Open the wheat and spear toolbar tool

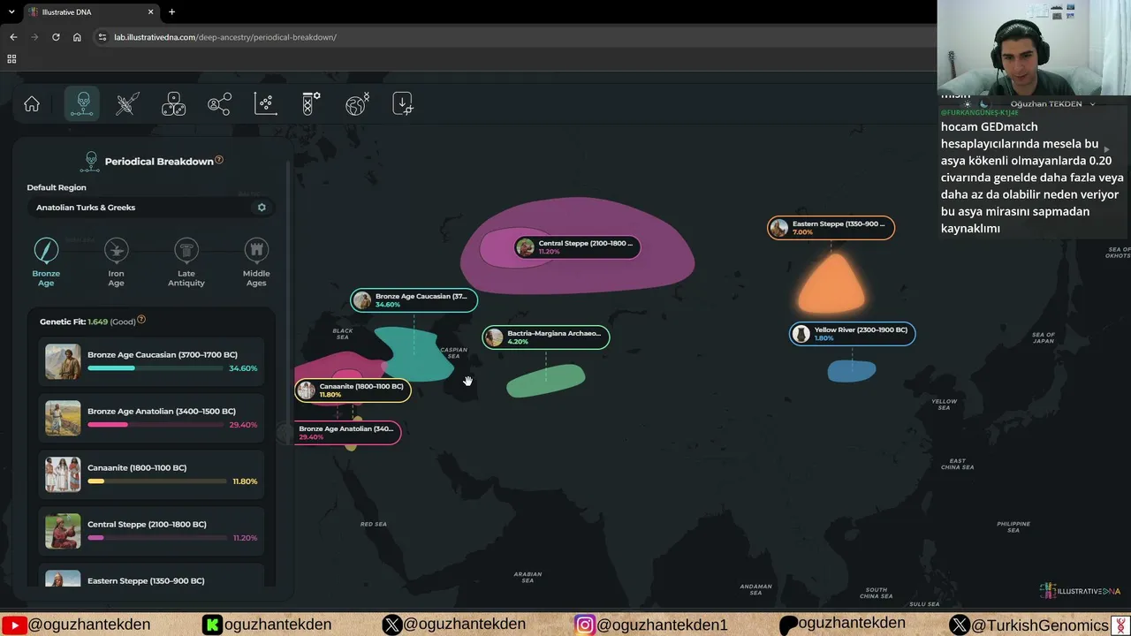(x=127, y=104)
